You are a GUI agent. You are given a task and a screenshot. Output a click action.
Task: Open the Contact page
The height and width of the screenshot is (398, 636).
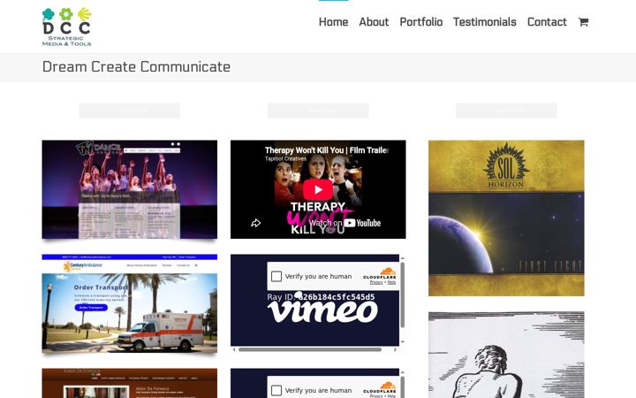547,22
